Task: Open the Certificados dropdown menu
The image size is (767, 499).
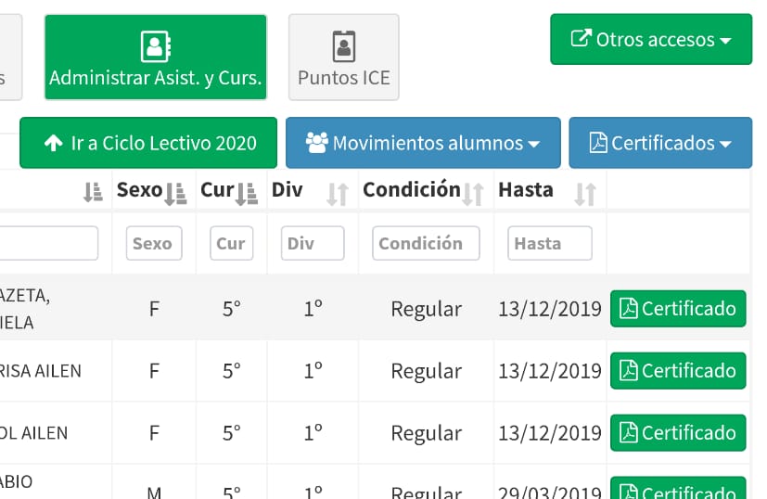Action: point(660,143)
